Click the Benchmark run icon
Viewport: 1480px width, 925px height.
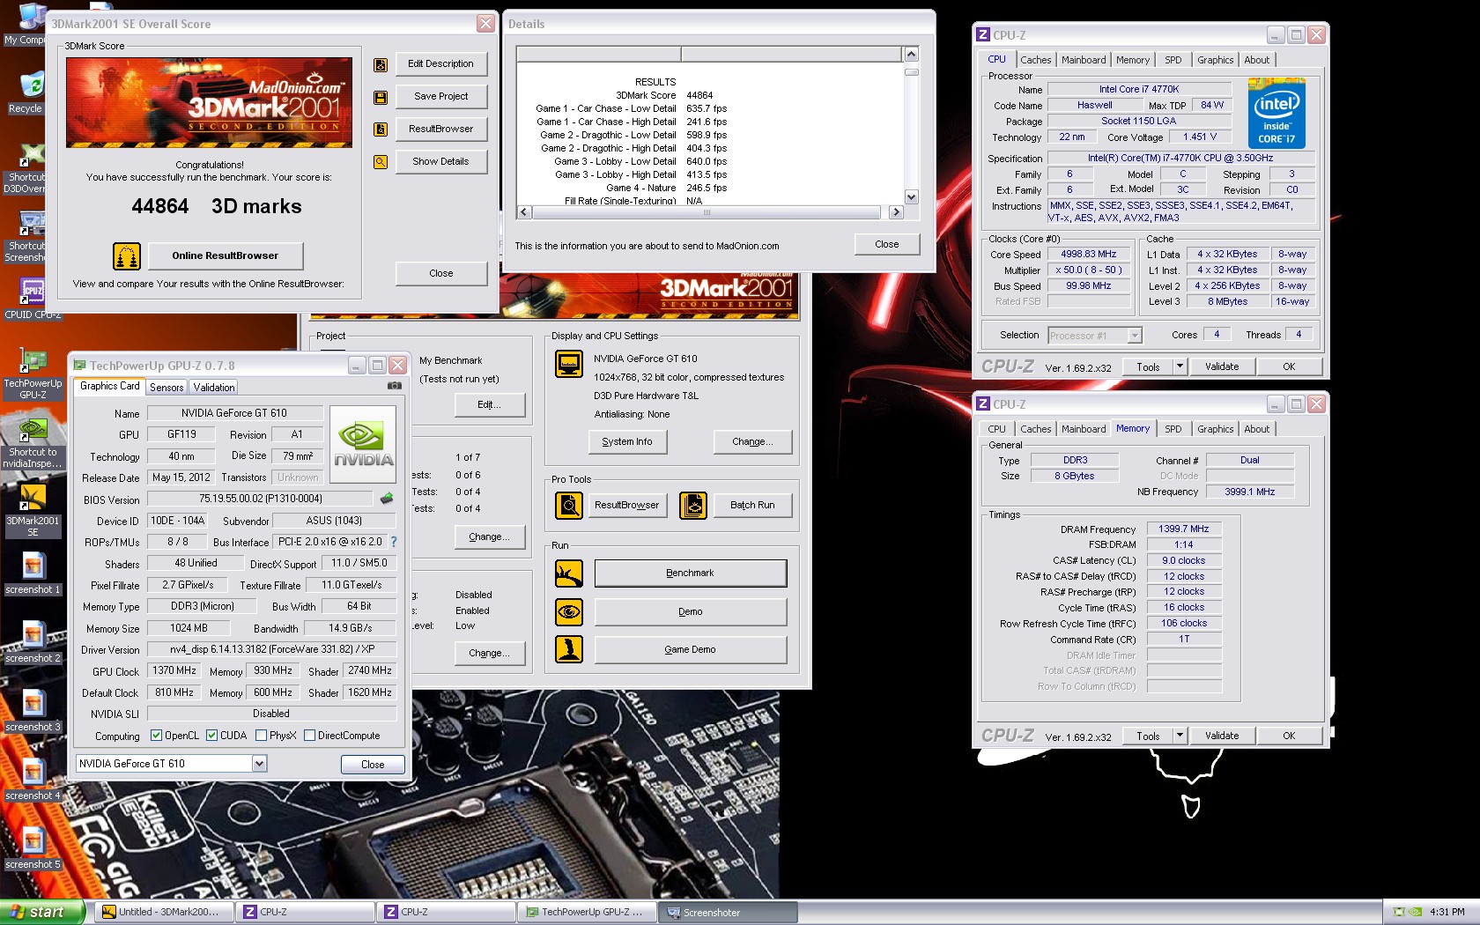point(569,573)
